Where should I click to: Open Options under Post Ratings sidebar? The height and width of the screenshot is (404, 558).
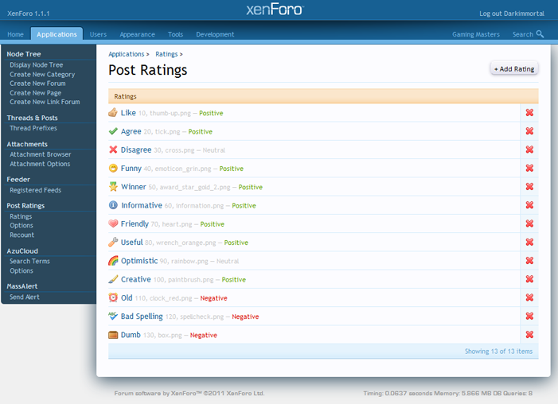pos(21,226)
